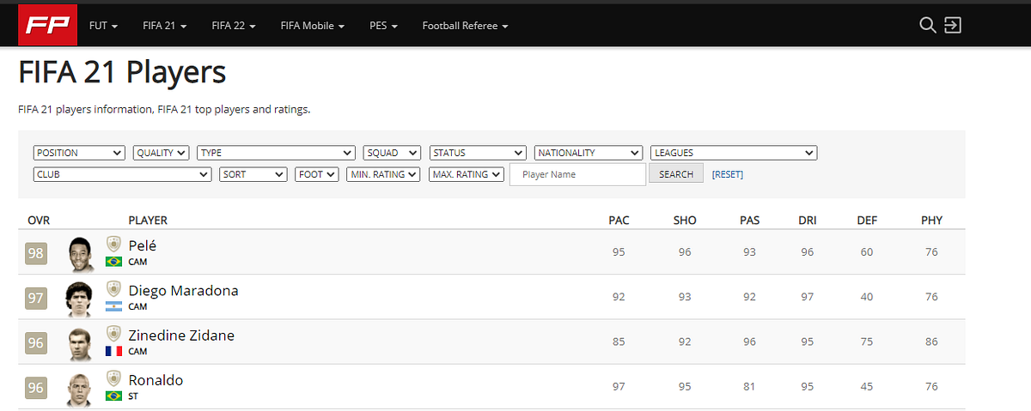Screen dimensions: 1031x411
Task: Click the SEARCH button
Action: [x=676, y=174]
